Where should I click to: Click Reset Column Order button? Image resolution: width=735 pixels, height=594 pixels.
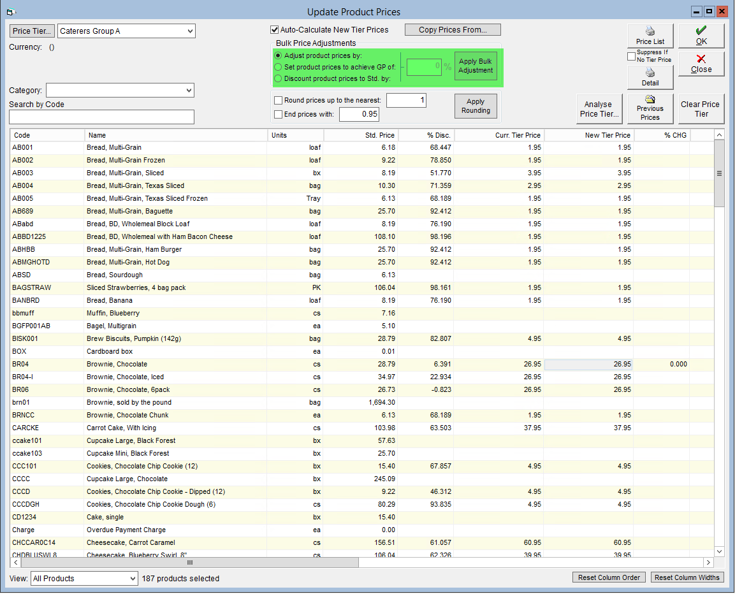coord(608,577)
